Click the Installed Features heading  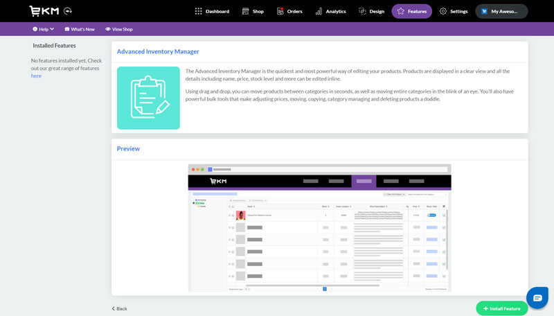[x=54, y=46]
